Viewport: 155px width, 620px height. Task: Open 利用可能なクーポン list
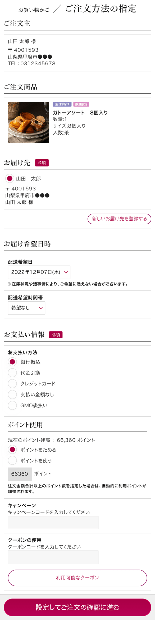[x=77, y=578]
